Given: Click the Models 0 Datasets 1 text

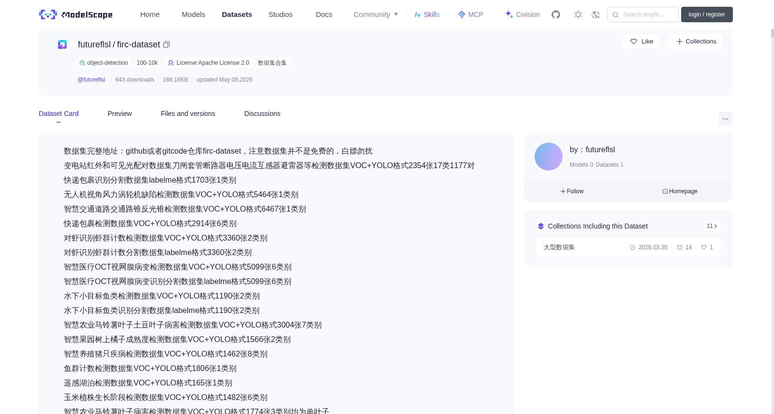Looking at the screenshot, I should (x=596, y=165).
